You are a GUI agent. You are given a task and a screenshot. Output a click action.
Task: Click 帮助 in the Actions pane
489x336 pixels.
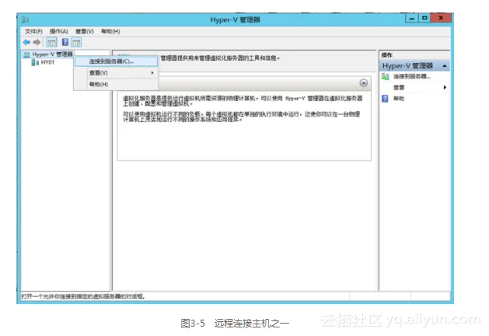pyautogui.click(x=399, y=99)
